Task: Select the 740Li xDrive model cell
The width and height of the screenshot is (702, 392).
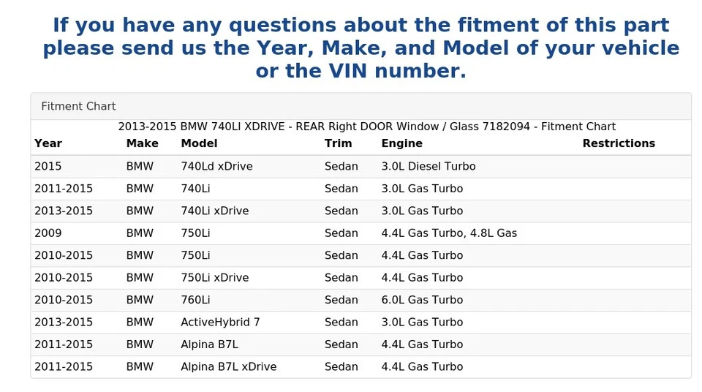Action: click(214, 211)
